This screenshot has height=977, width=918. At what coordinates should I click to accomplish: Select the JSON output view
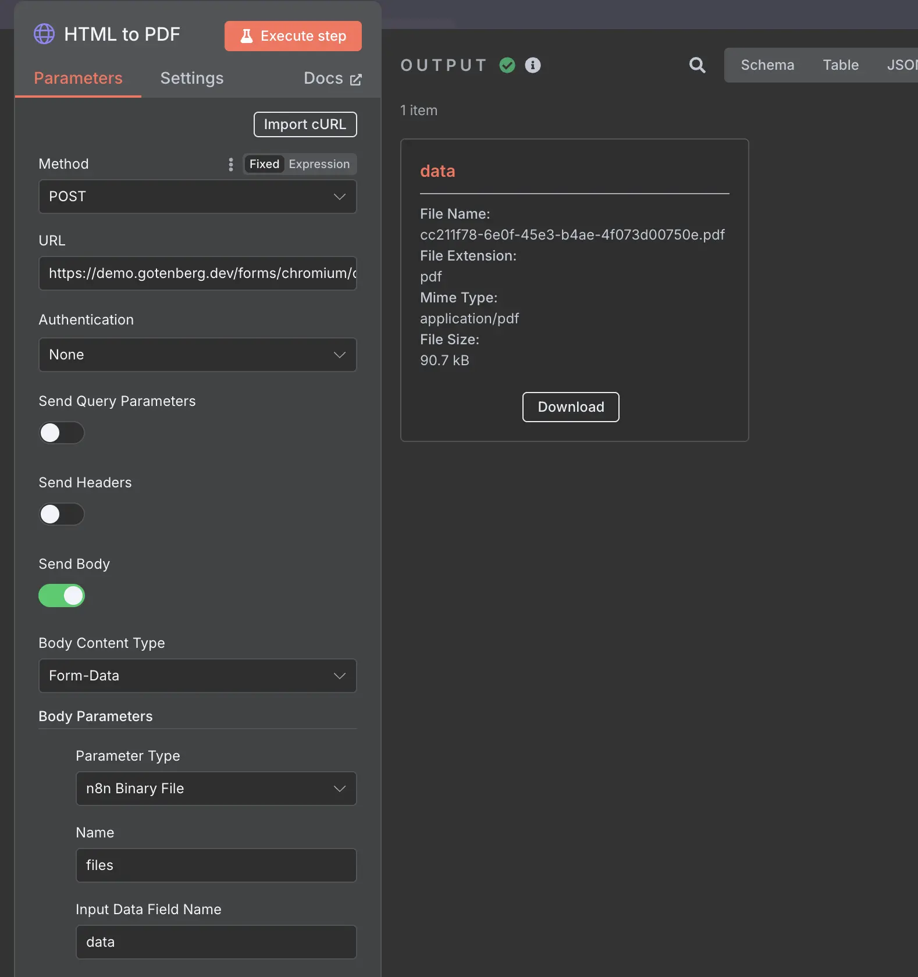coord(901,65)
